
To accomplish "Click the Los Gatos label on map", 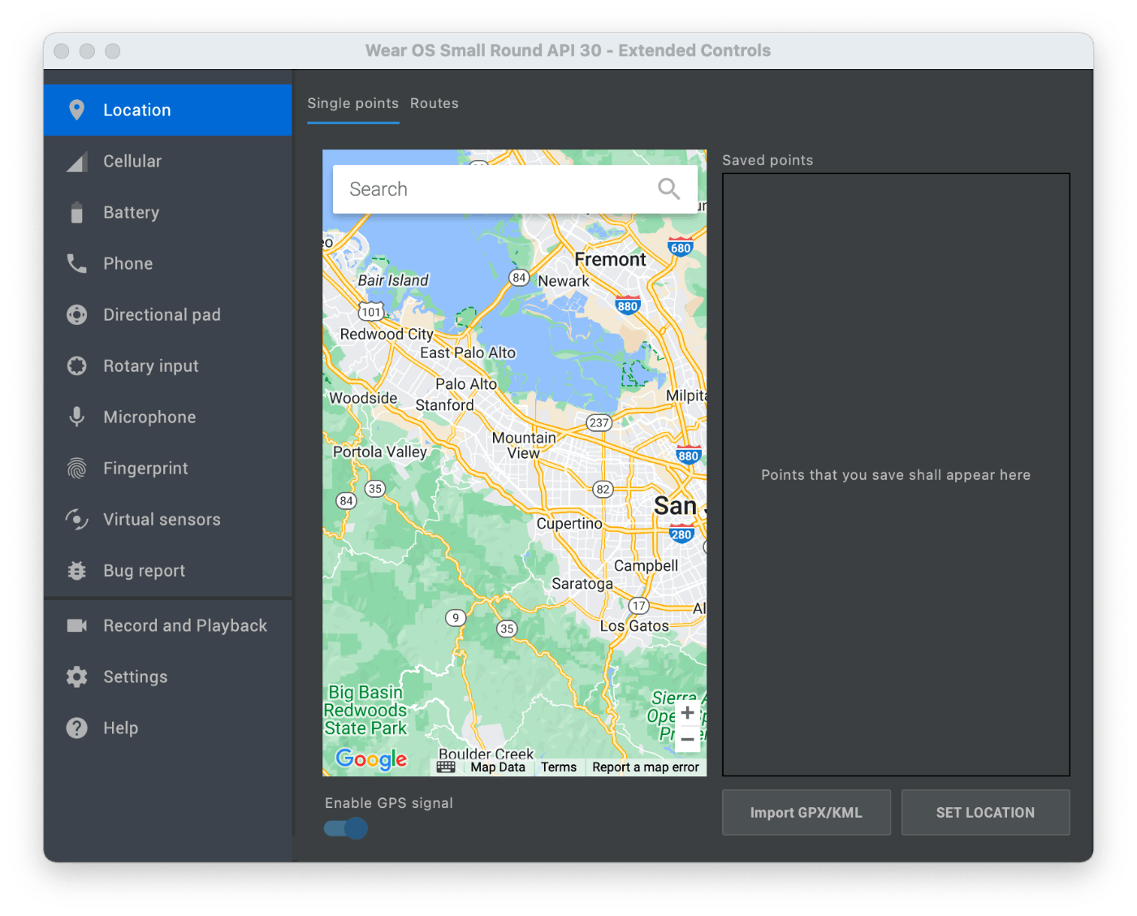I will pyautogui.click(x=634, y=625).
